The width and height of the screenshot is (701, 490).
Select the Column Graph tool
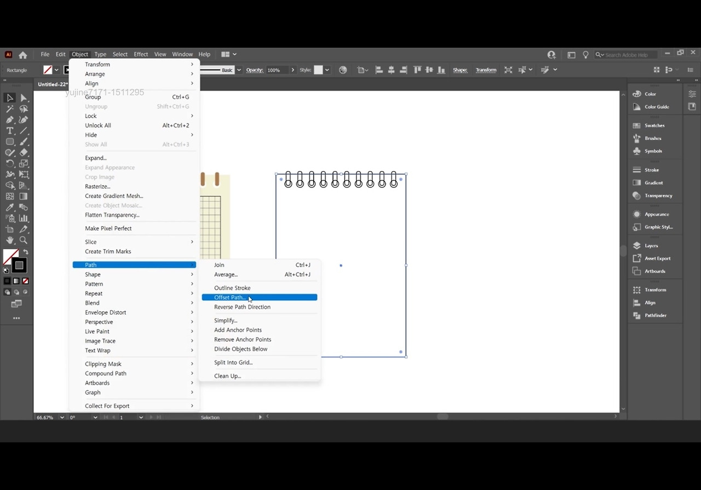(24, 218)
